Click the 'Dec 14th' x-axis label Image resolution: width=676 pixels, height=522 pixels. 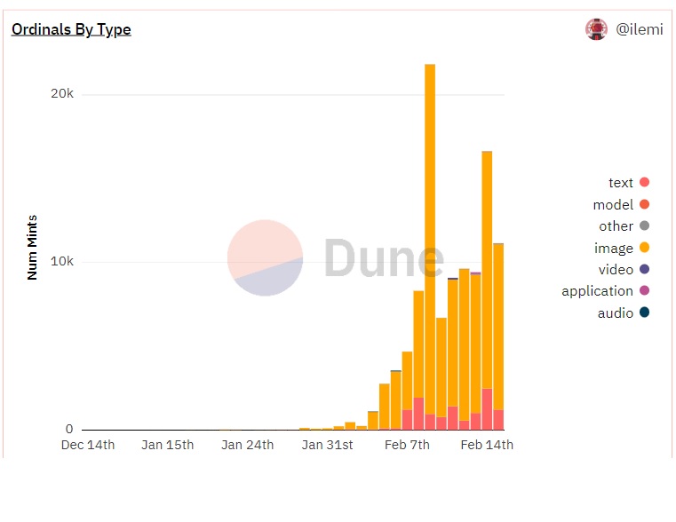tap(88, 445)
